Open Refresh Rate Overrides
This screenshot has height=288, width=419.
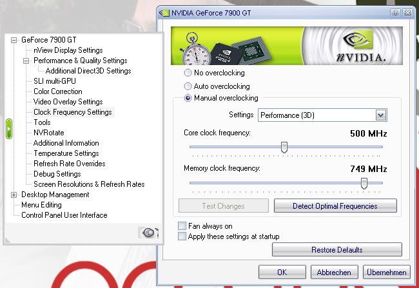click(70, 164)
